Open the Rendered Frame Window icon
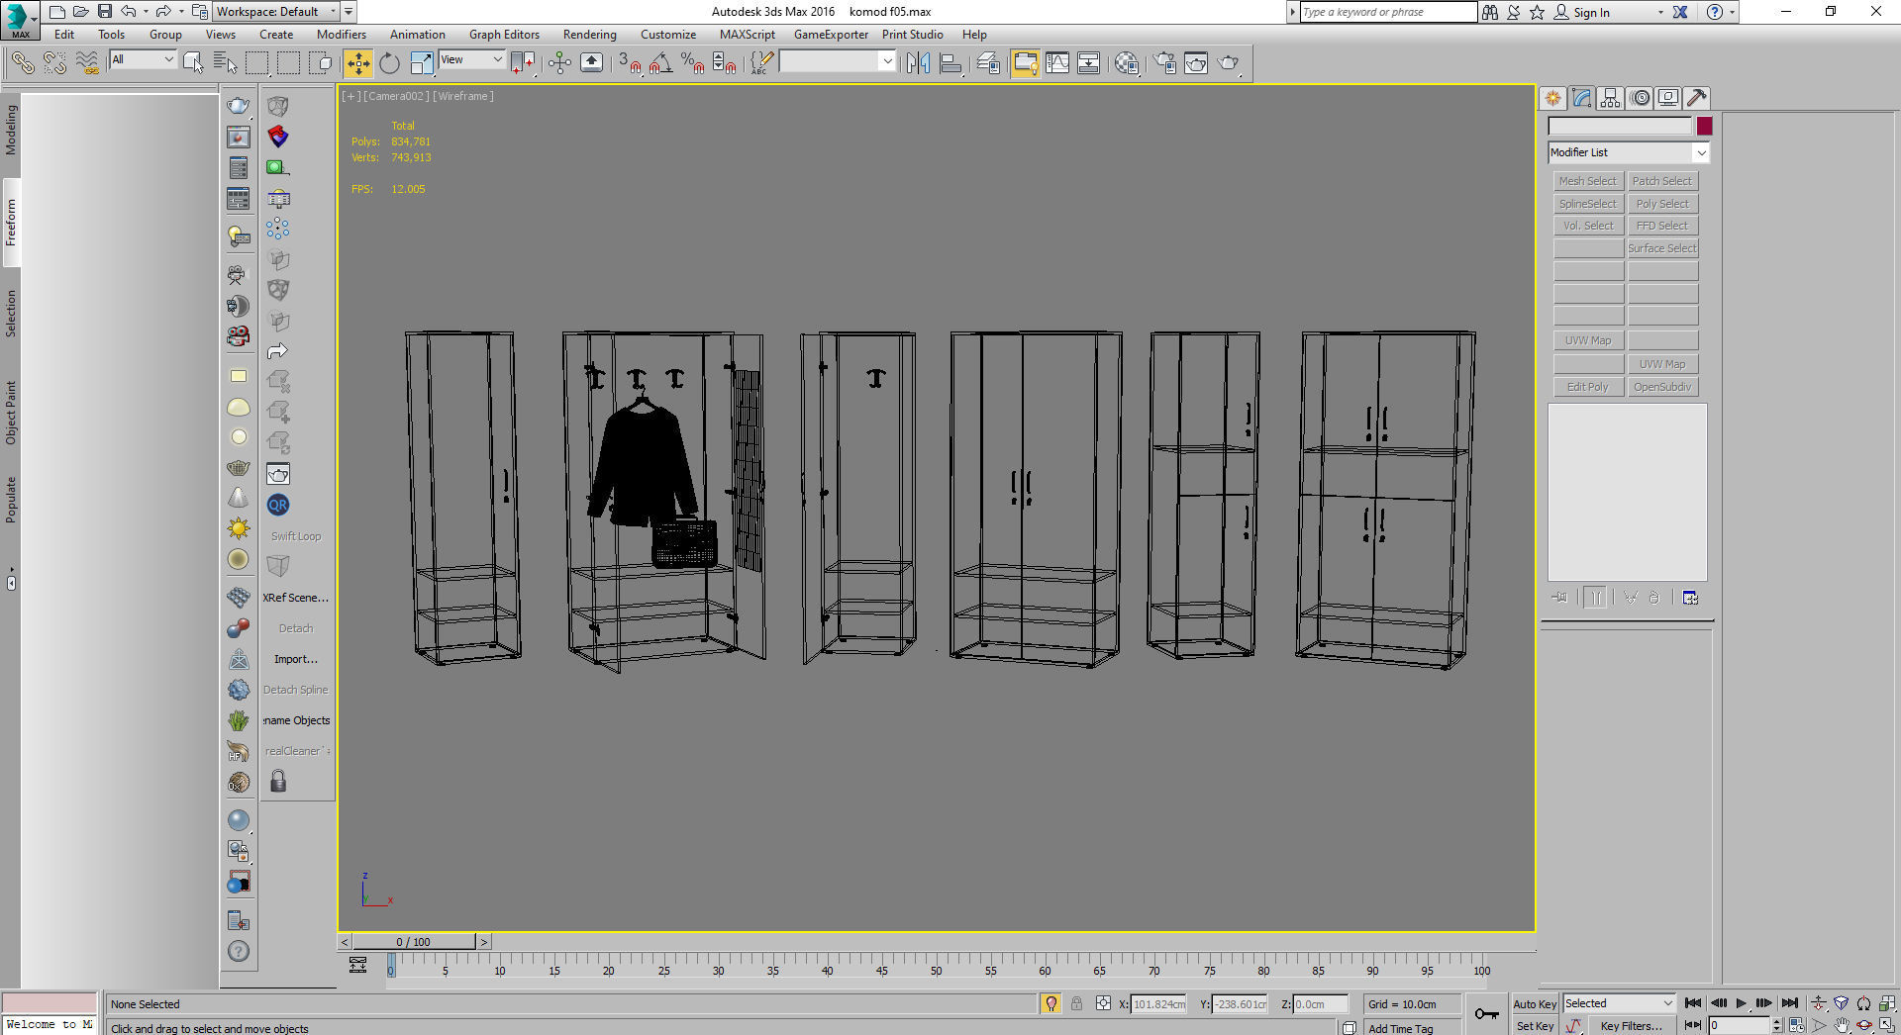This screenshot has height=1035, width=1901. click(1196, 63)
